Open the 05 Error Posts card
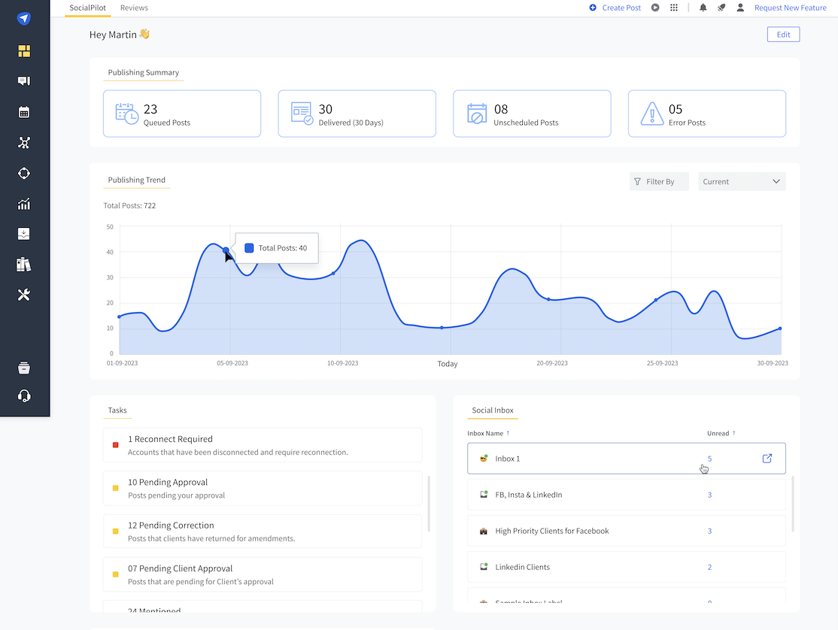 pos(707,114)
